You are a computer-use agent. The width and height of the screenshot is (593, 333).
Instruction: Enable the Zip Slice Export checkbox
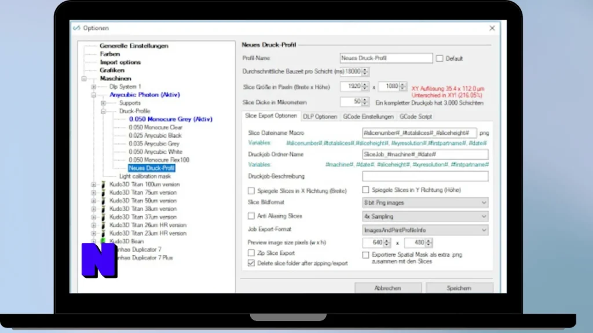pyautogui.click(x=251, y=253)
